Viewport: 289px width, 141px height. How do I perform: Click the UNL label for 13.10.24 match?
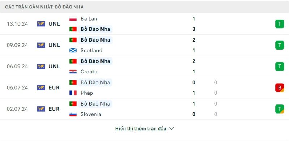point(55,24)
